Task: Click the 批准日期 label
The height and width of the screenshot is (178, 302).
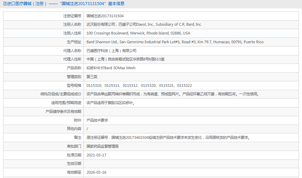Action: point(74,155)
